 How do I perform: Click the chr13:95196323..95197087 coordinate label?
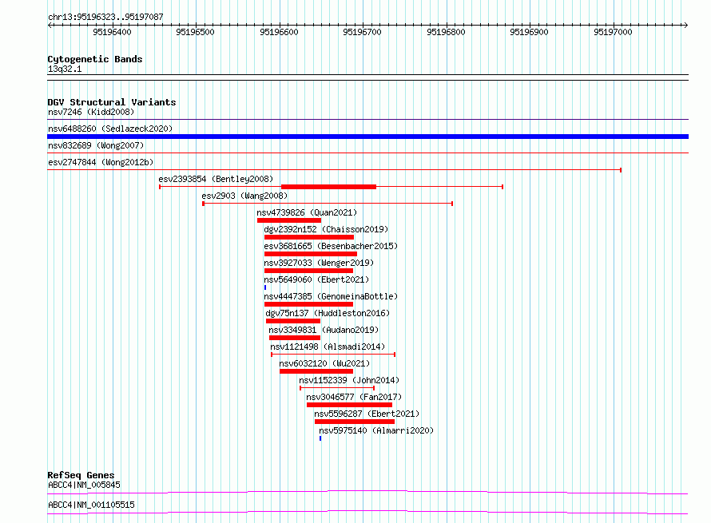[105, 17]
